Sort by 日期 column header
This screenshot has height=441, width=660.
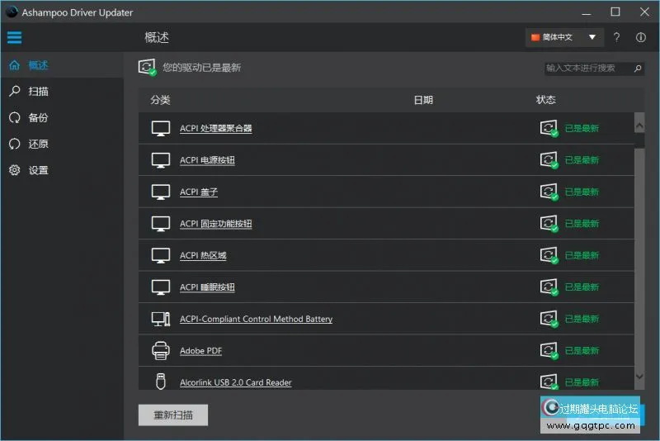coord(422,100)
